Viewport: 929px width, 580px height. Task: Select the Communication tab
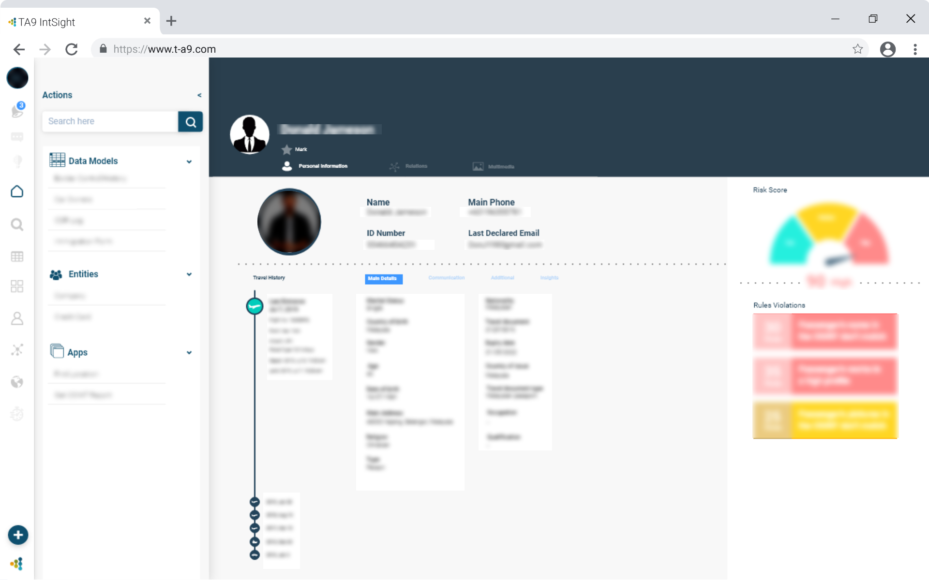coord(446,278)
